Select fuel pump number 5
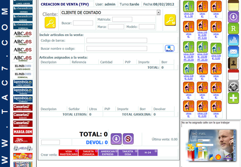Screen dimensions: 241x167 pyautogui.click(x=202, y=25)
